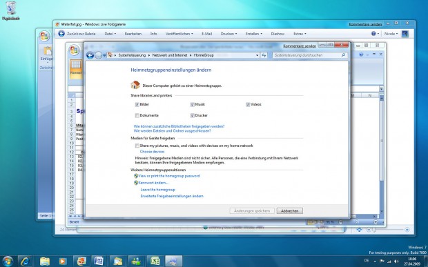Image resolution: width=428 pixels, height=267 pixels.
Task: Switch to the Excel taskbar button
Action: point(155,261)
